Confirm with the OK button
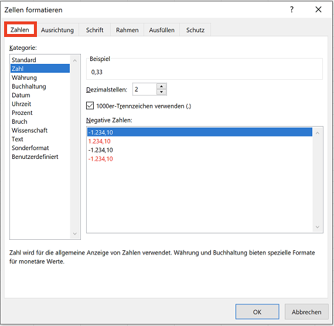The image size is (334, 326). 257,312
